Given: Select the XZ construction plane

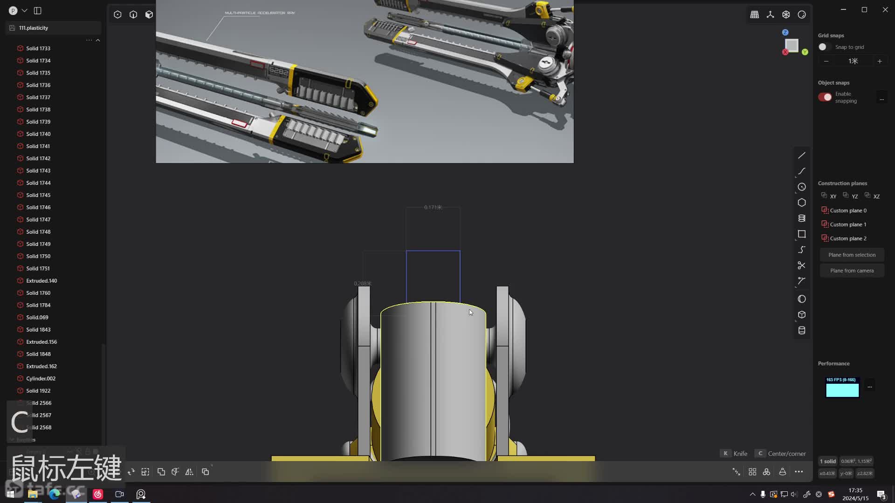Looking at the screenshot, I should 872,196.
